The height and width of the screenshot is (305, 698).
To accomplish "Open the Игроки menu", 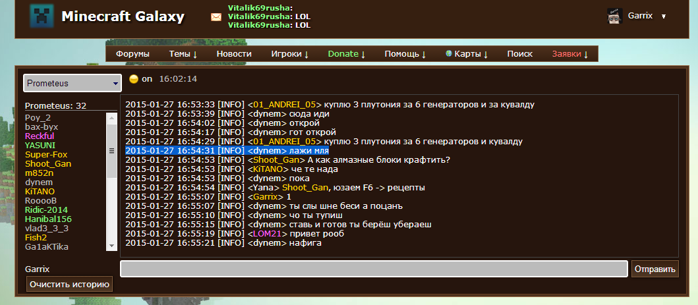I will pyautogui.click(x=290, y=54).
